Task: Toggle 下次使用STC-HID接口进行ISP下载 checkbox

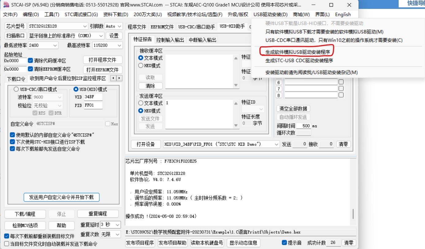Action: (12, 142)
